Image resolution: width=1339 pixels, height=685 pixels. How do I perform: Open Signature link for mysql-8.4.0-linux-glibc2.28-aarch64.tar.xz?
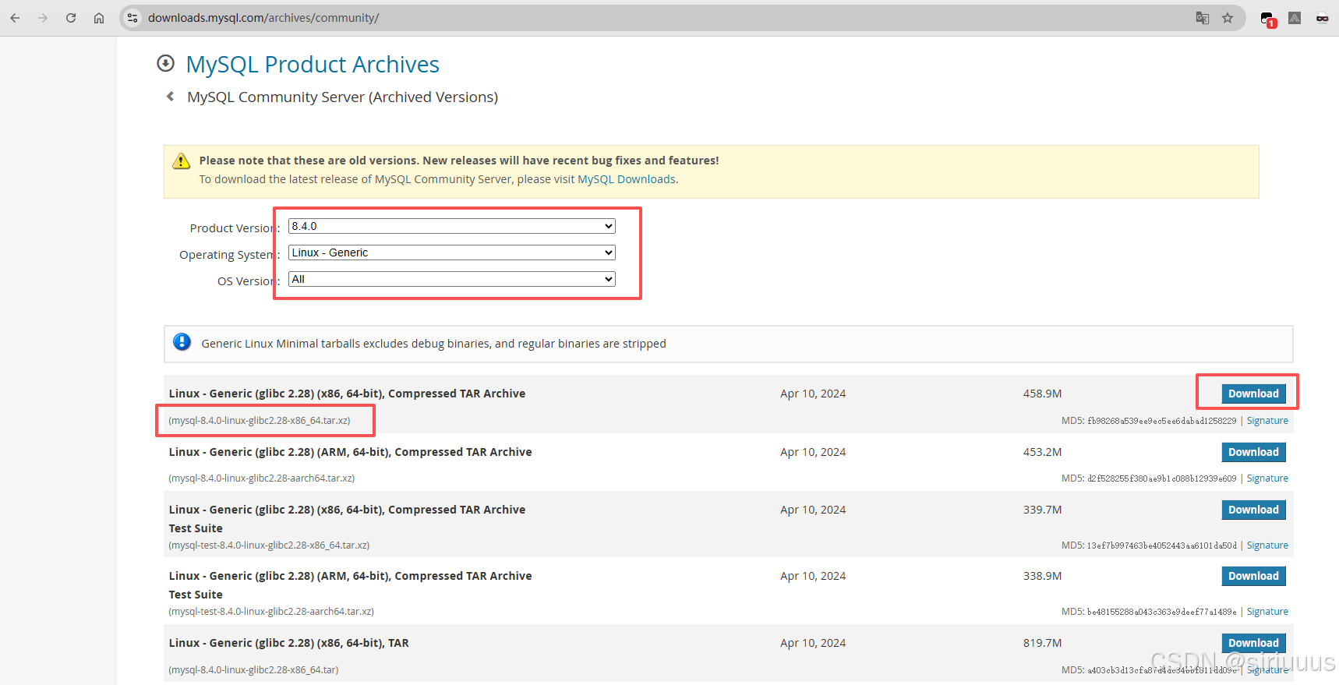pyautogui.click(x=1267, y=478)
